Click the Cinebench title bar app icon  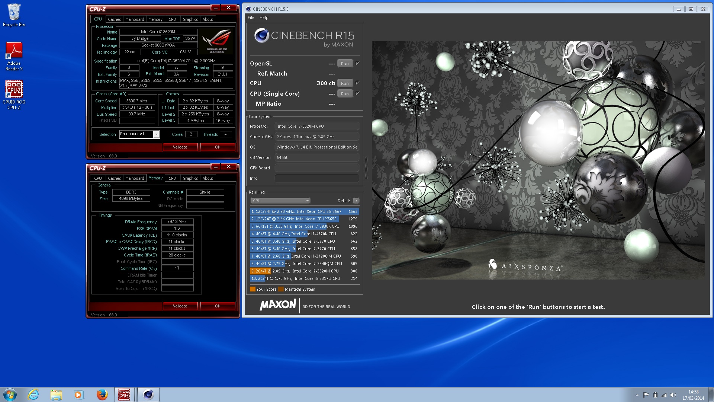click(x=248, y=9)
